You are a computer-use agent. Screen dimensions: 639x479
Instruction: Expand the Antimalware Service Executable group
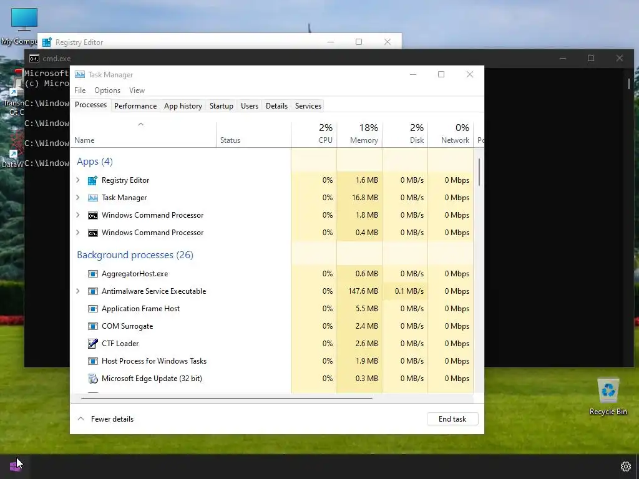pos(78,291)
